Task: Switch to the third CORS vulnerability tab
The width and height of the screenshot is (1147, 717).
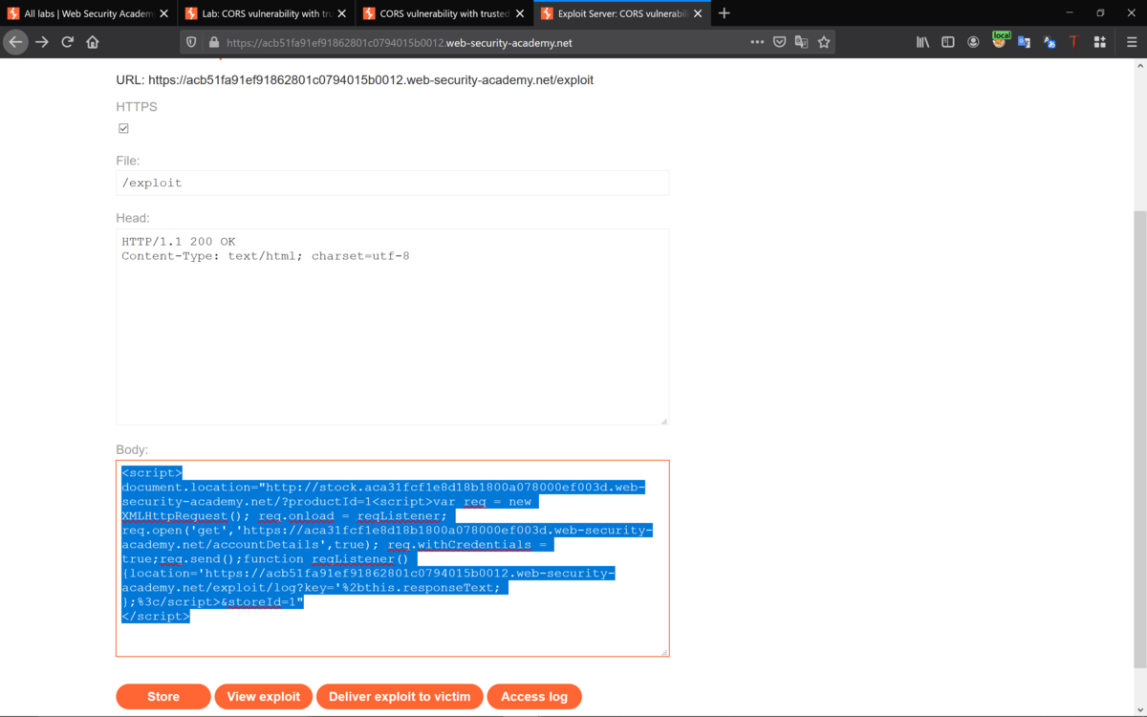Action: tap(444, 13)
